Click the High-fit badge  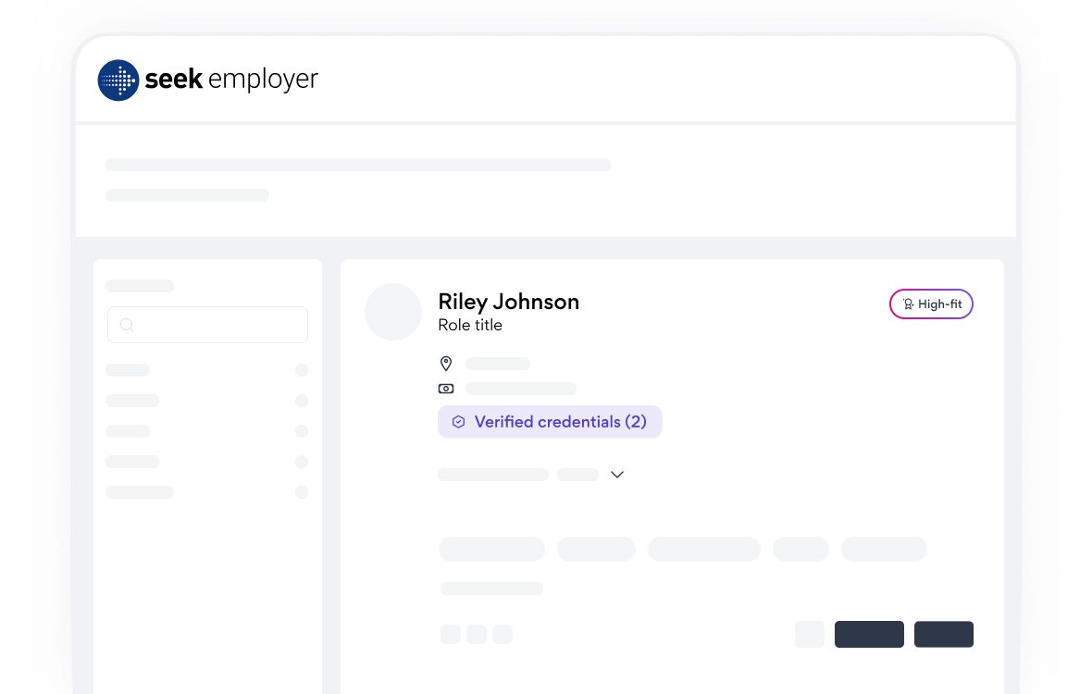(x=931, y=304)
